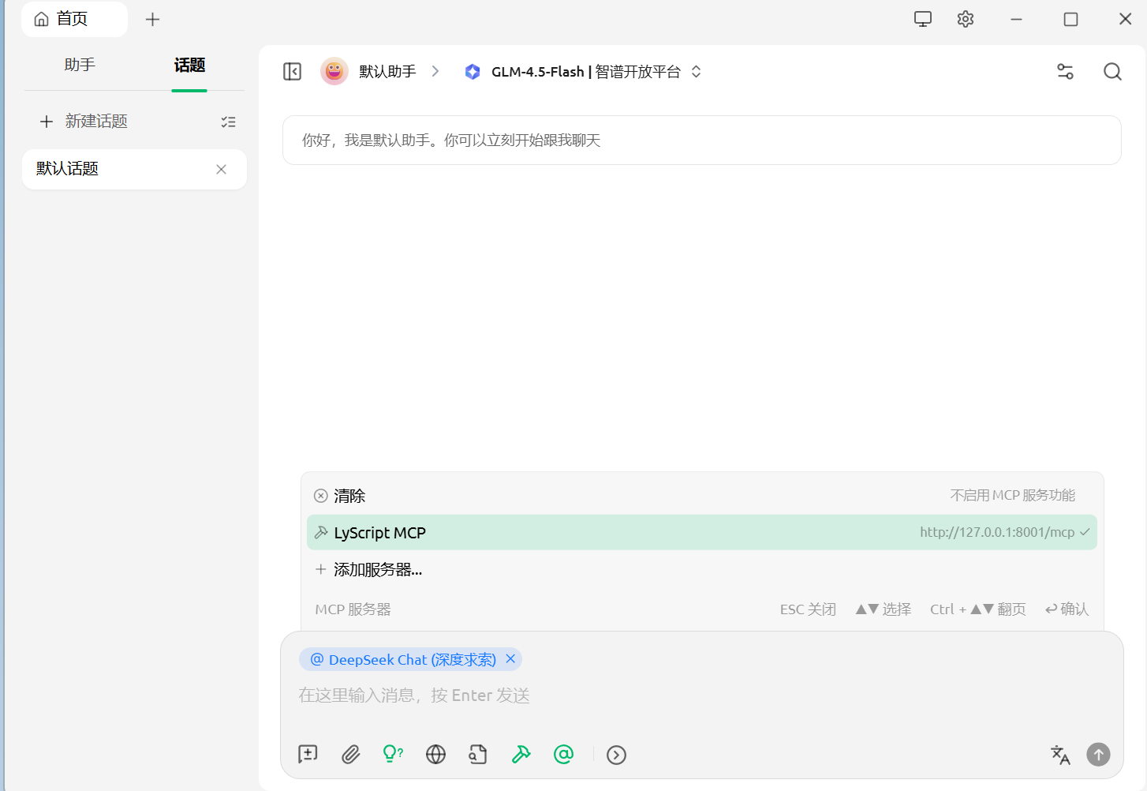Choose 清除 in the MCP menu
The height and width of the screenshot is (791, 1147).
tap(702, 496)
